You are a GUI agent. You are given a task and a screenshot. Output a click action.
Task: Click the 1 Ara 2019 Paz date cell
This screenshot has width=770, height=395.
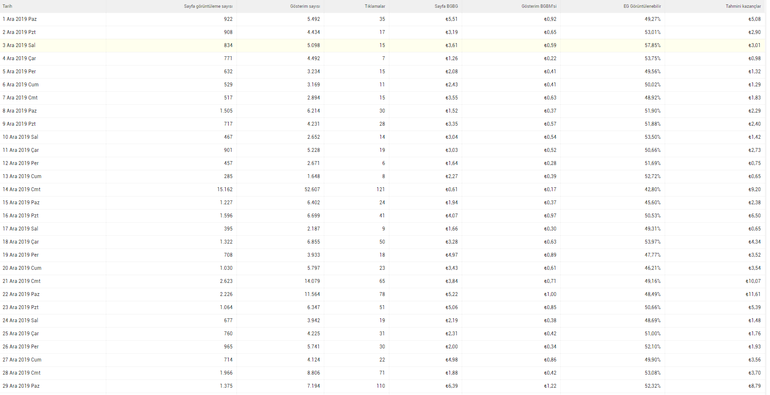pos(19,19)
